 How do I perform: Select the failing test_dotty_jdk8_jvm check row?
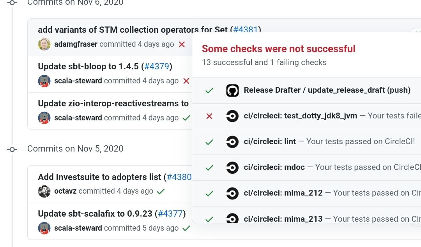click(x=307, y=116)
